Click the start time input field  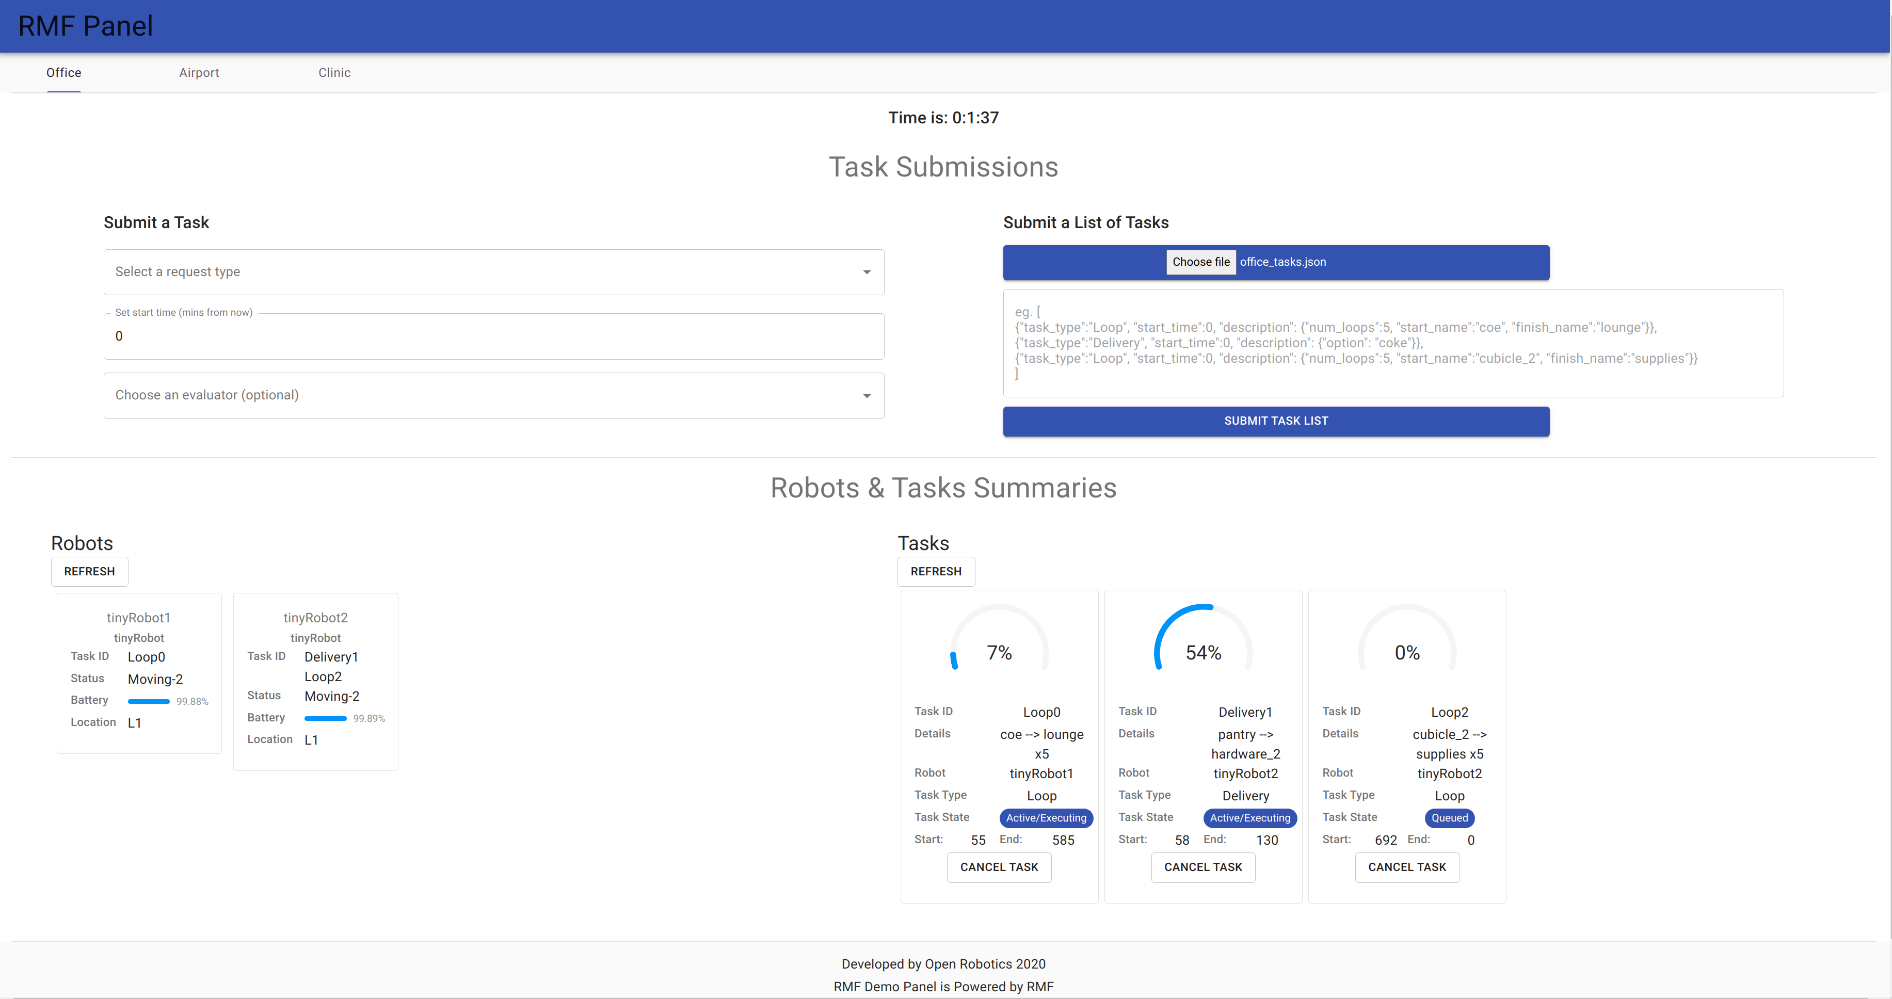tap(493, 336)
